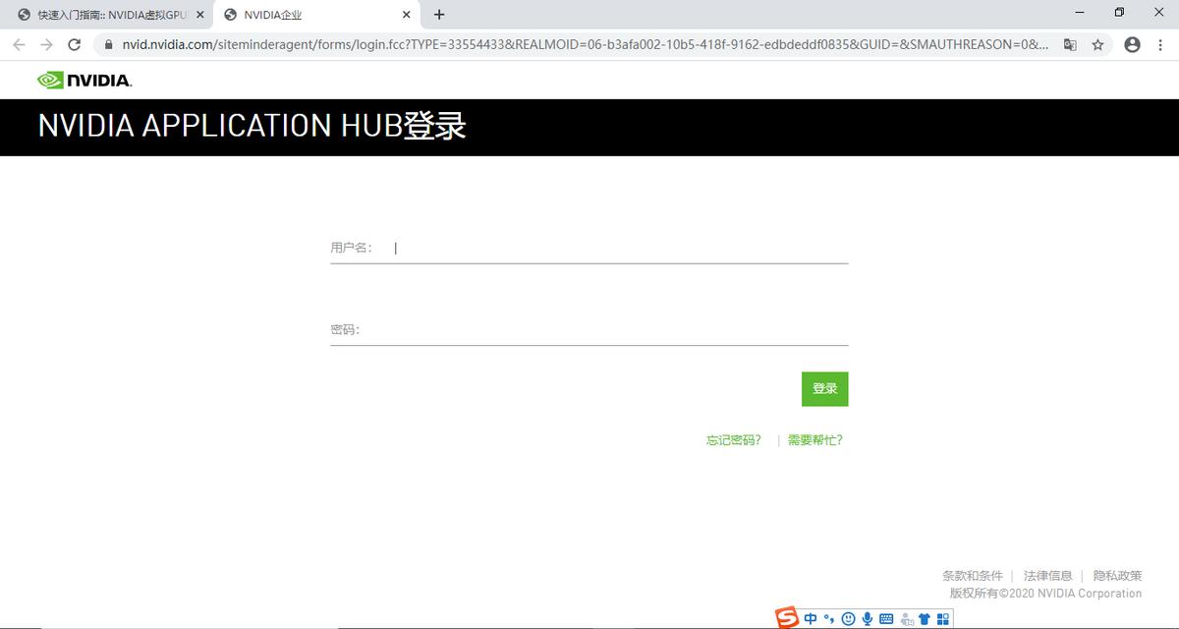Open the skin shirt icon on IME bar
Viewport: 1179px width, 629px height.
[924, 618]
